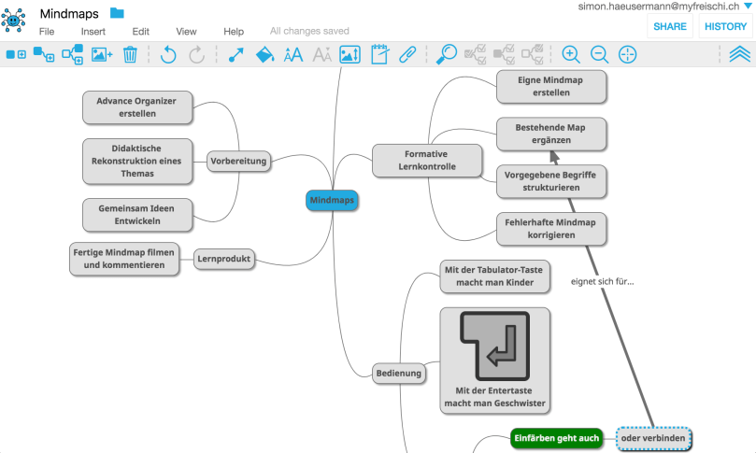Click the HISTORY button
The height and width of the screenshot is (453, 756).
tap(725, 27)
